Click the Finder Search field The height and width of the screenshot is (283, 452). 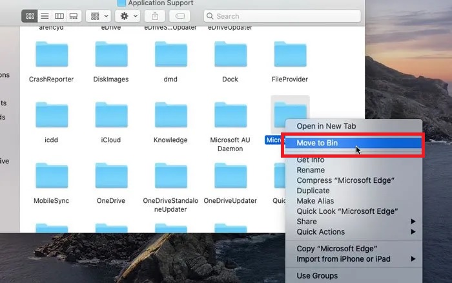(282, 16)
